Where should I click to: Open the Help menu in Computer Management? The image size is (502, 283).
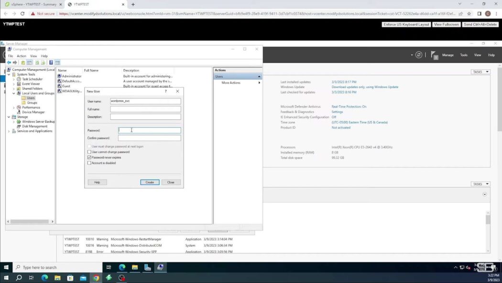[44, 56]
